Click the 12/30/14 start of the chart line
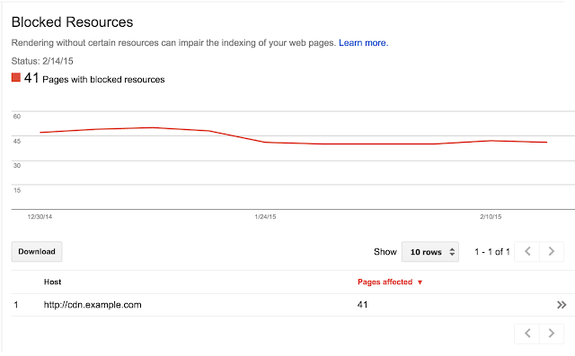The image size is (575, 356). pos(40,132)
